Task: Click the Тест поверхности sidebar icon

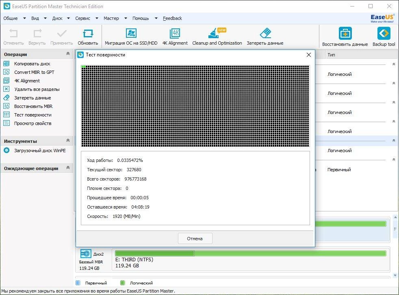Action: pyautogui.click(x=7, y=114)
